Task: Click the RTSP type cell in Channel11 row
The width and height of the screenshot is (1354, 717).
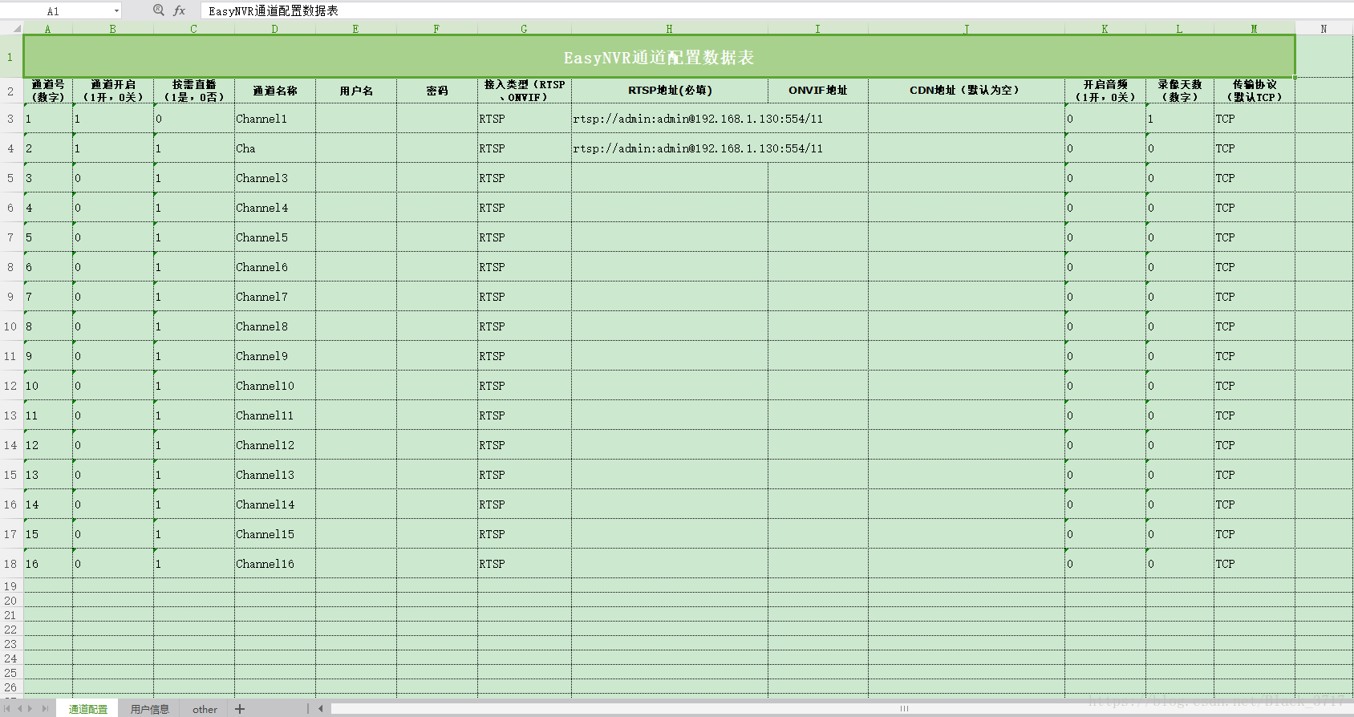Action: (x=525, y=415)
